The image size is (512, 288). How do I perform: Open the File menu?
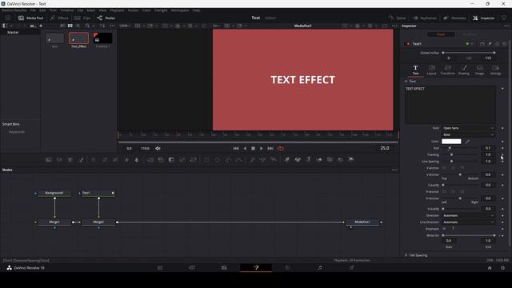[33, 10]
